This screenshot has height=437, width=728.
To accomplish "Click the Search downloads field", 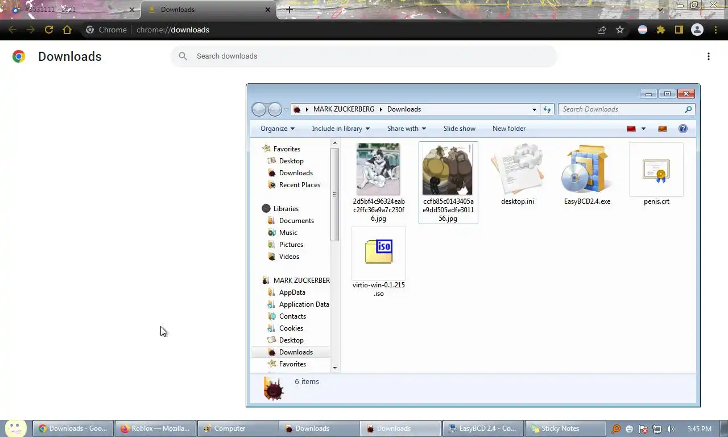I will [364, 56].
